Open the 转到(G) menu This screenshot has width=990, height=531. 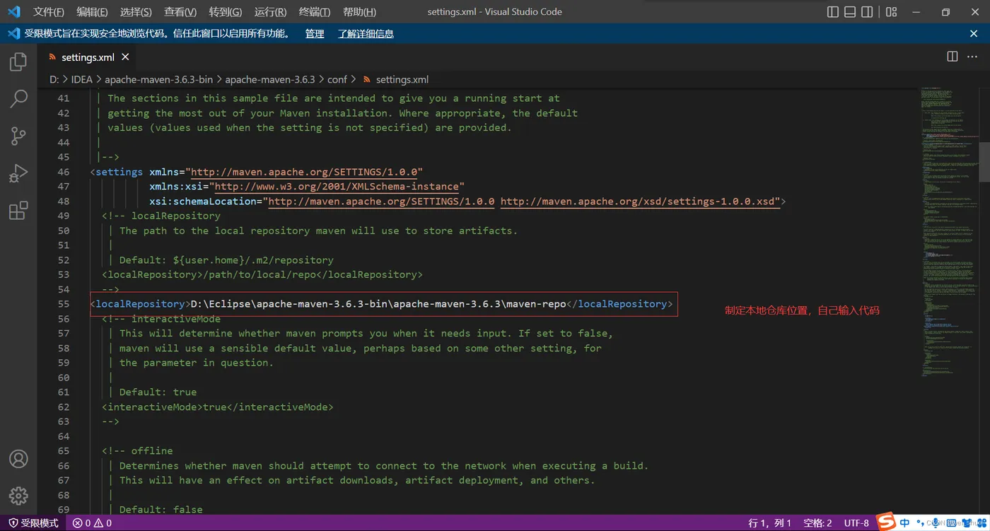[x=226, y=12]
